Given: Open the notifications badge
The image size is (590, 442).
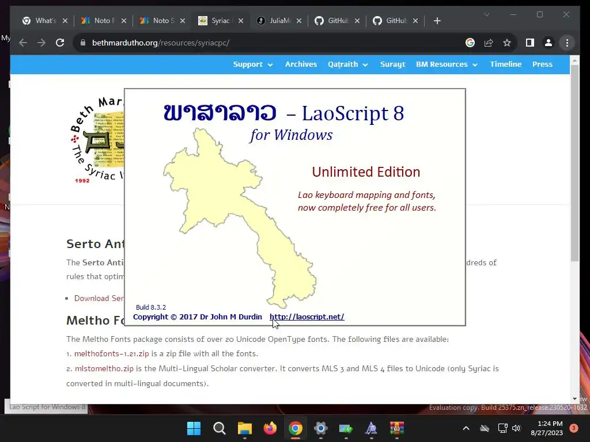Looking at the screenshot, I should coord(574,428).
